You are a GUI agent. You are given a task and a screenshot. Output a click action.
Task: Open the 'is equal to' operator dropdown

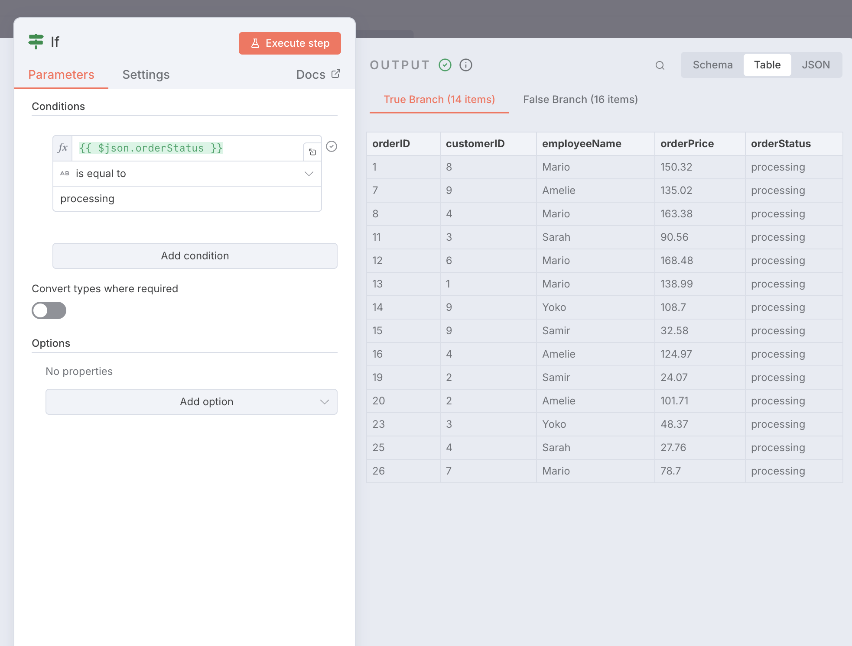tap(187, 174)
